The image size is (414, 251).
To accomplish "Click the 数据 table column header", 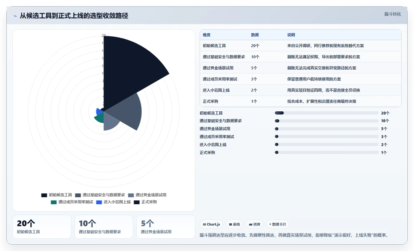I will [x=255, y=35].
